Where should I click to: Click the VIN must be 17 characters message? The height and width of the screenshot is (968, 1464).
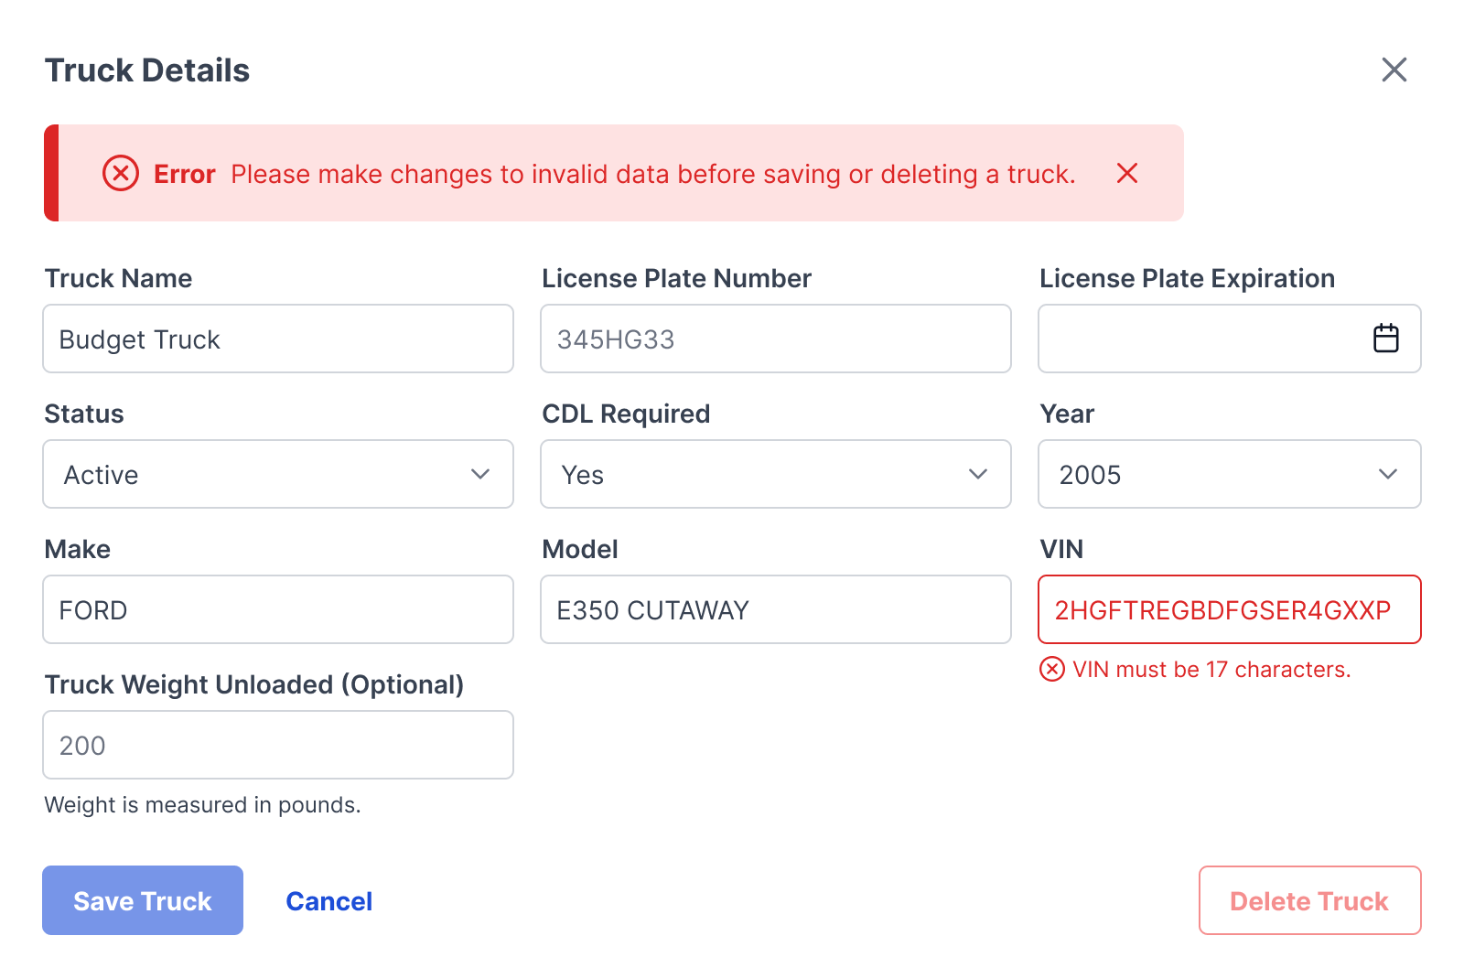coord(1211,670)
